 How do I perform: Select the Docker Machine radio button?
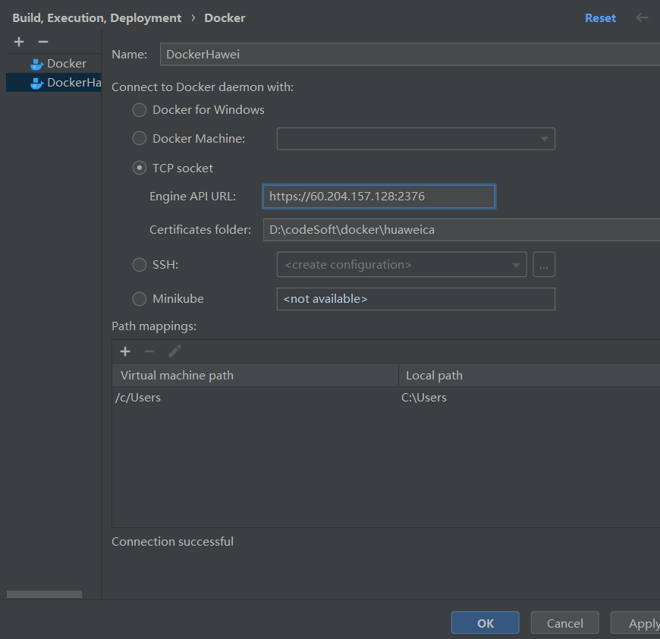140,138
